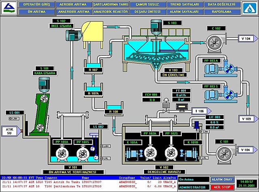Select pump PP 102A in balancing tank
Image resolution: width=259 pixels, height=192 pixels.
(150, 153)
